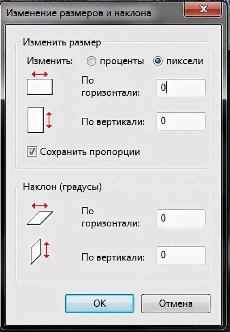Focus the resize По вертикали input field
The height and width of the screenshot is (332, 230).
[x=181, y=121]
